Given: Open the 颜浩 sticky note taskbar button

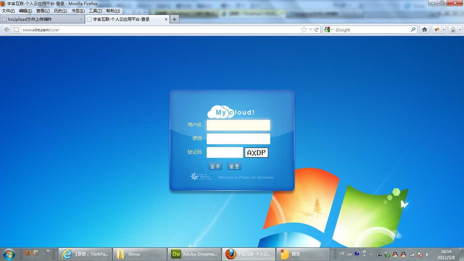Looking at the screenshot, I should tap(303, 254).
